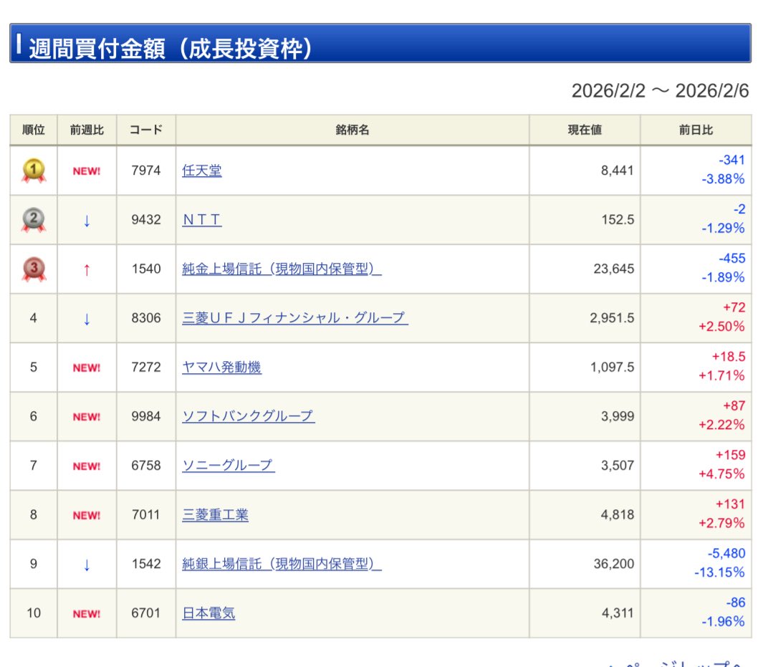Viewport: 768px width, 667px height.
Task: View the ソニーグループ stock details
Action: [x=229, y=466]
